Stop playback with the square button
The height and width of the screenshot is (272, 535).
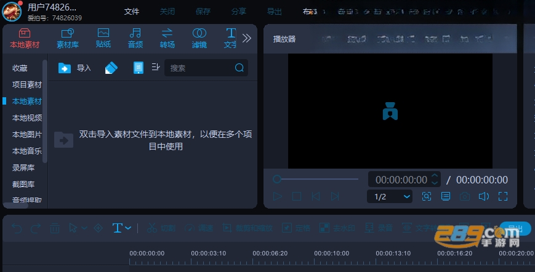pyautogui.click(x=297, y=196)
